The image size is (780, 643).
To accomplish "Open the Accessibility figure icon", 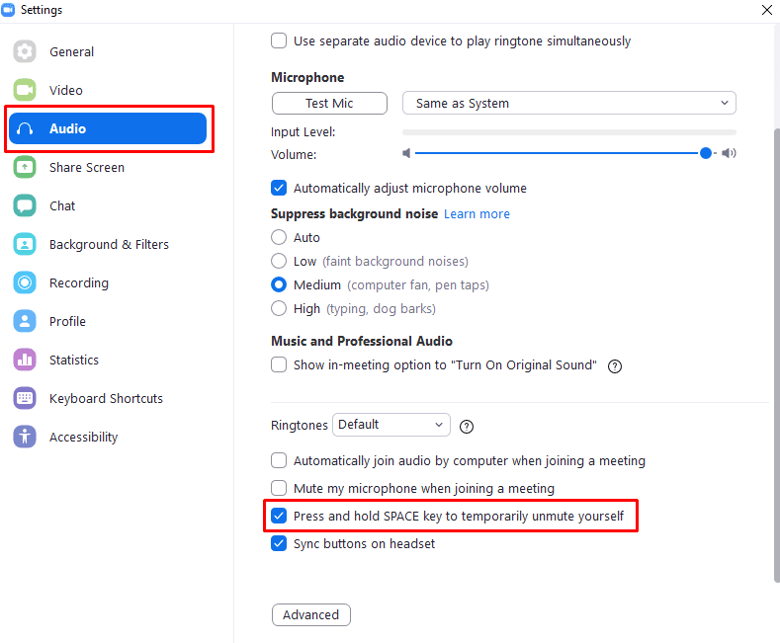I will (25, 437).
